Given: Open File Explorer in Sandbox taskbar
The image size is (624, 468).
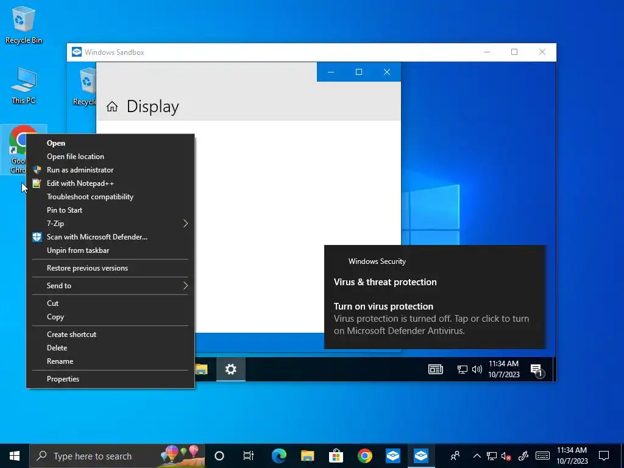Looking at the screenshot, I should pyautogui.click(x=201, y=369).
